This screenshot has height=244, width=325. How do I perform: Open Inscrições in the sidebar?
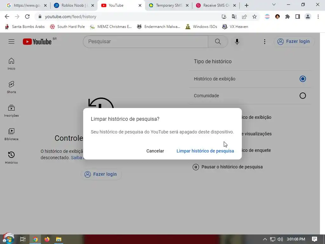[11, 111]
